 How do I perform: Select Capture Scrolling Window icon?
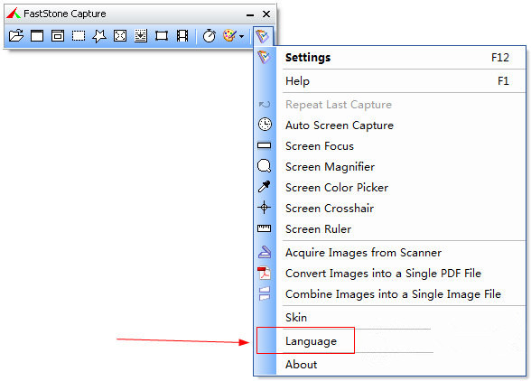[141, 35]
